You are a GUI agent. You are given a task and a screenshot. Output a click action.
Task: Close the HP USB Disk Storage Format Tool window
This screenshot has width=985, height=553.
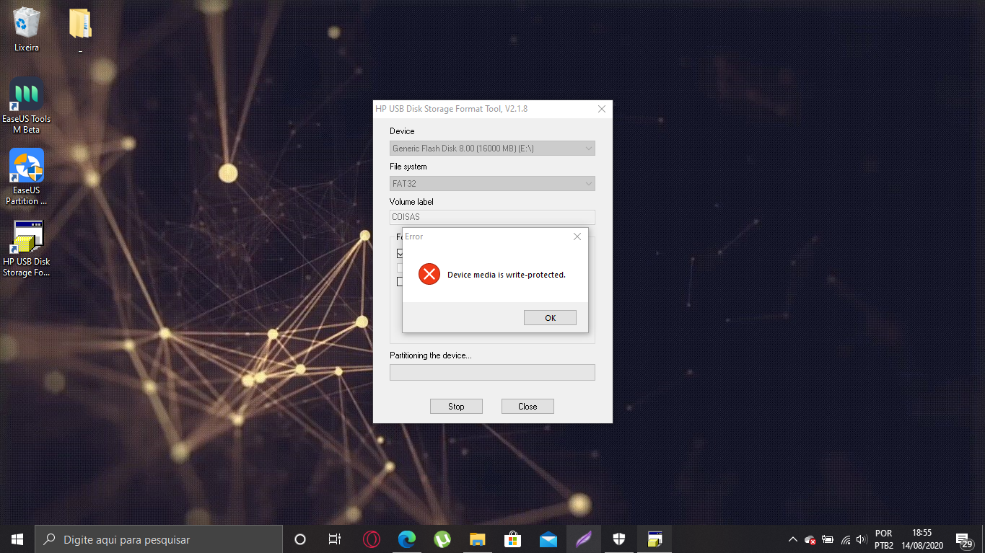[x=602, y=109]
